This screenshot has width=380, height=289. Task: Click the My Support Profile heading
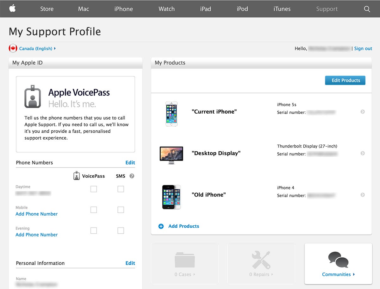[x=55, y=32]
